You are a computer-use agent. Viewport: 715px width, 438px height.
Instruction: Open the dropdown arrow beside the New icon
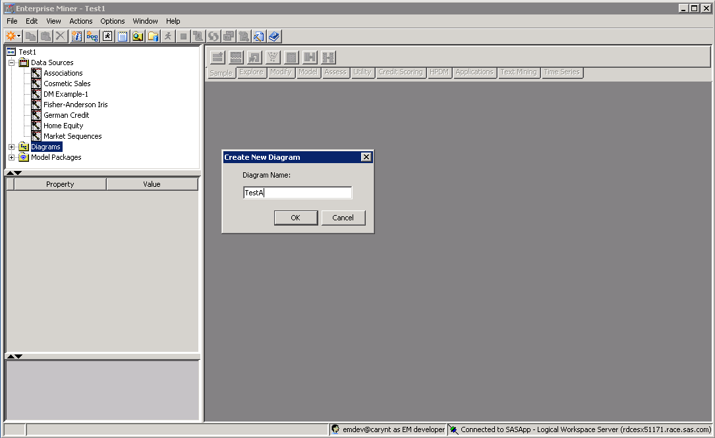[x=19, y=36]
